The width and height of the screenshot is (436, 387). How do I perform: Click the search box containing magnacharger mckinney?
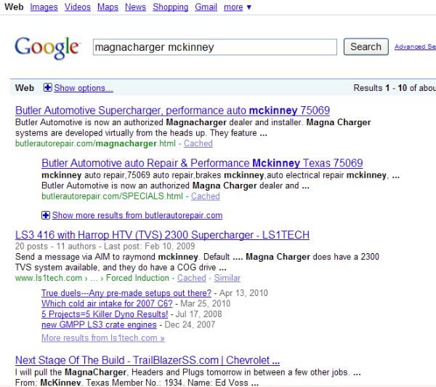tap(214, 47)
